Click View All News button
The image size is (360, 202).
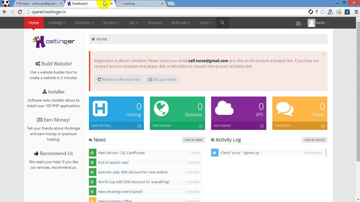193,140
